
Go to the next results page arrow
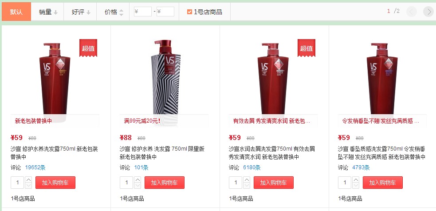(x=428, y=12)
